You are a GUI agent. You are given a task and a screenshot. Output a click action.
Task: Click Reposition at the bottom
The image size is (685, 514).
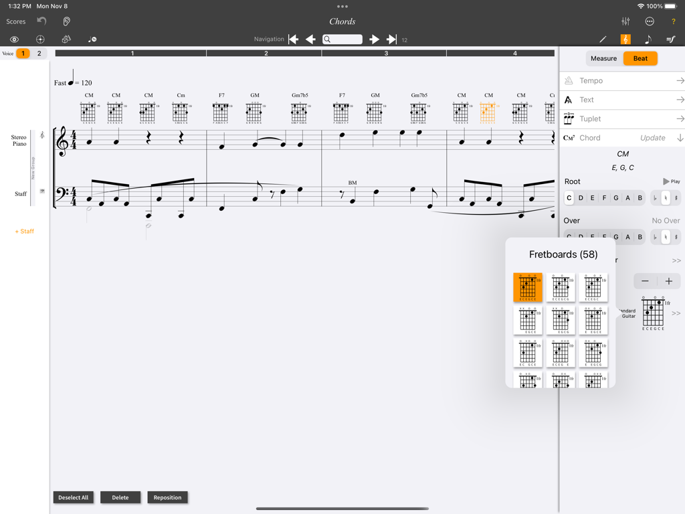pyautogui.click(x=167, y=497)
